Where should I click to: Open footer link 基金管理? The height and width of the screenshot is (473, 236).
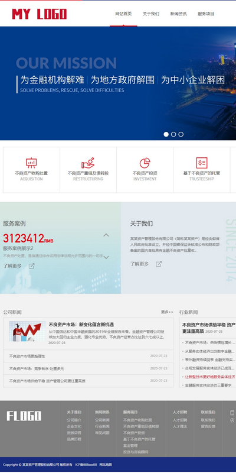pos(130,446)
